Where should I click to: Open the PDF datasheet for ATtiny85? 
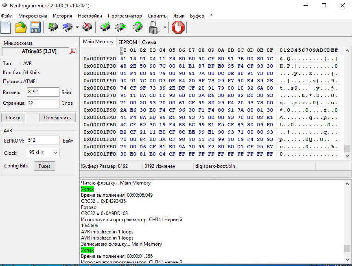73,52
